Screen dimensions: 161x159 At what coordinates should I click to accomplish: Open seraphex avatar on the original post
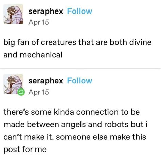[13, 14]
